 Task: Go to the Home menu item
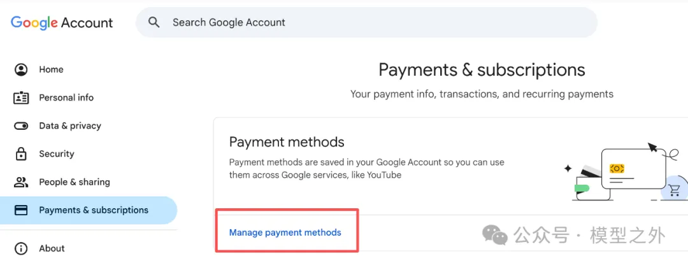(x=51, y=69)
